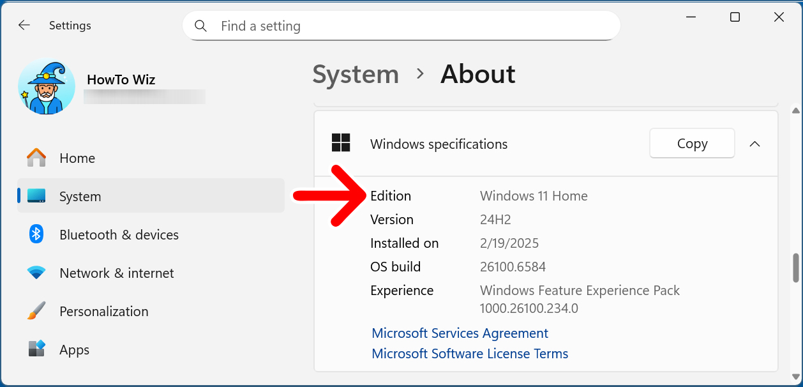This screenshot has width=803, height=387.
Task: Click the Network & internet Wi-Fi icon
Action: (36, 273)
